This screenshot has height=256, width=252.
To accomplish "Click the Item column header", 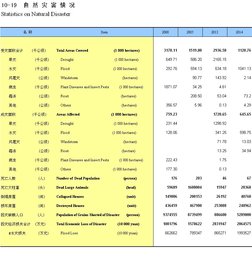I will (104, 32).
